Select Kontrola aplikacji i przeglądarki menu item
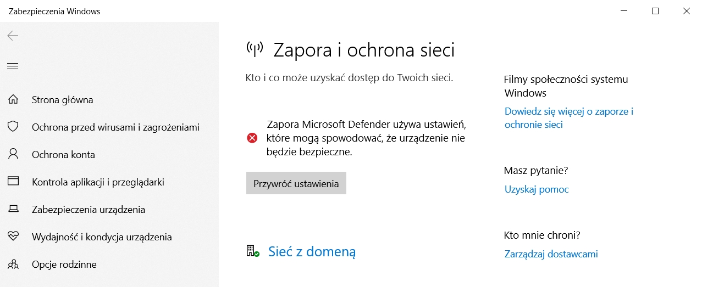 click(x=98, y=182)
